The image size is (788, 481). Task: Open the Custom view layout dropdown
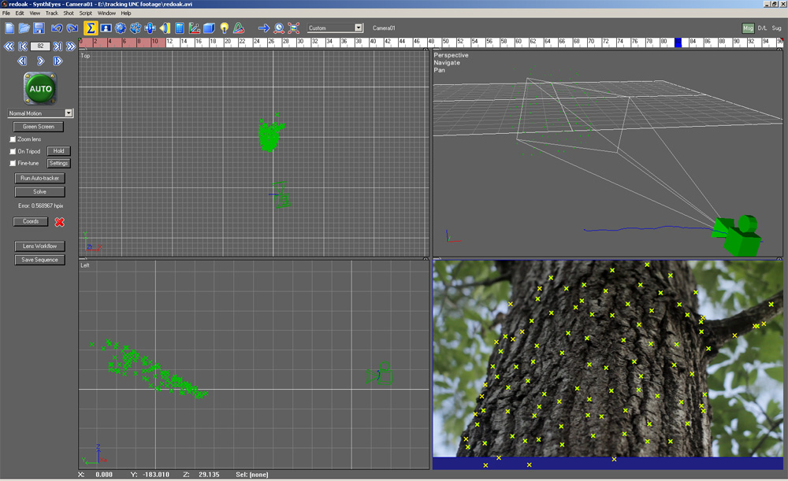(x=335, y=28)
